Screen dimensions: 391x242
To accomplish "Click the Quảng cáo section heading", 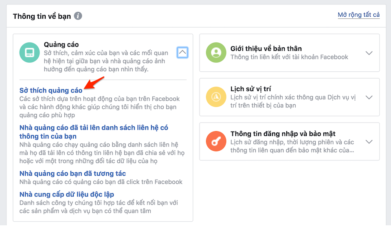I will coord(61,44).
